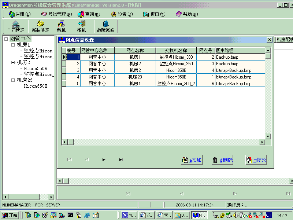
Task: Click the 网管中心名称 column header
Action: pyautogui.click(x=97, y=51)
